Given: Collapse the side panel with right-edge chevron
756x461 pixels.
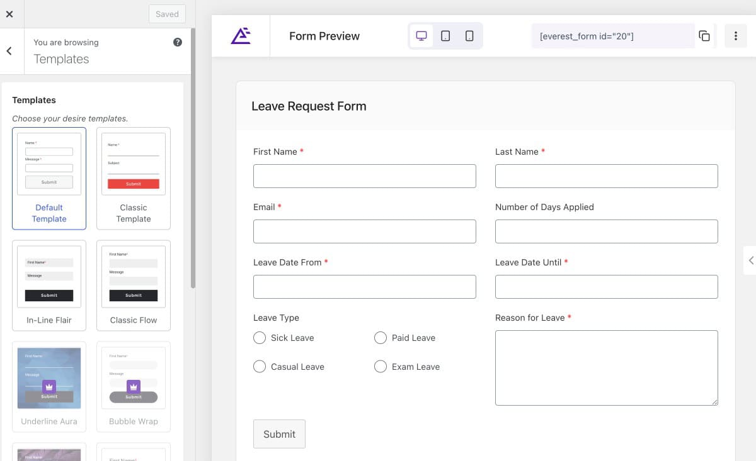Looking at the screenshot, I should (750, 260).
